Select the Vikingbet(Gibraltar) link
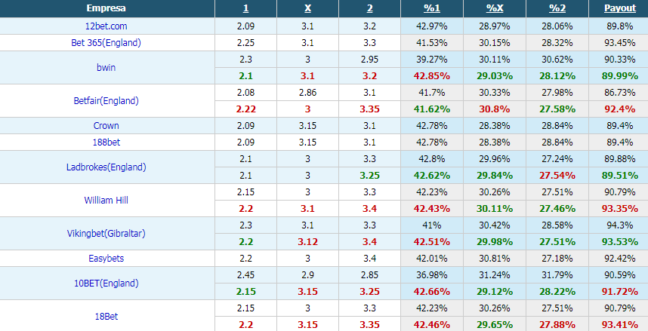Screen dimensions: 648x331 pyautogui.click(x=106, y=233)
